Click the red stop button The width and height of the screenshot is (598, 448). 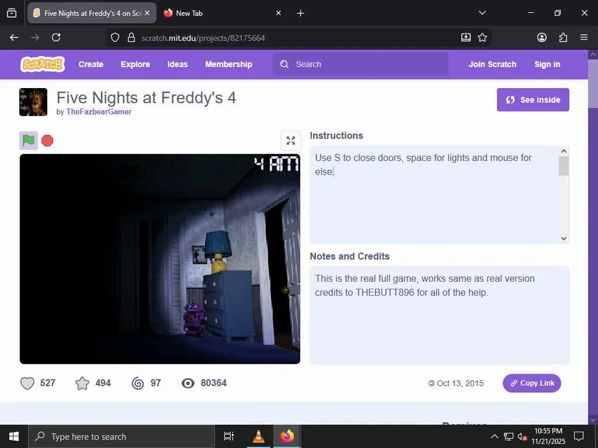47,141
